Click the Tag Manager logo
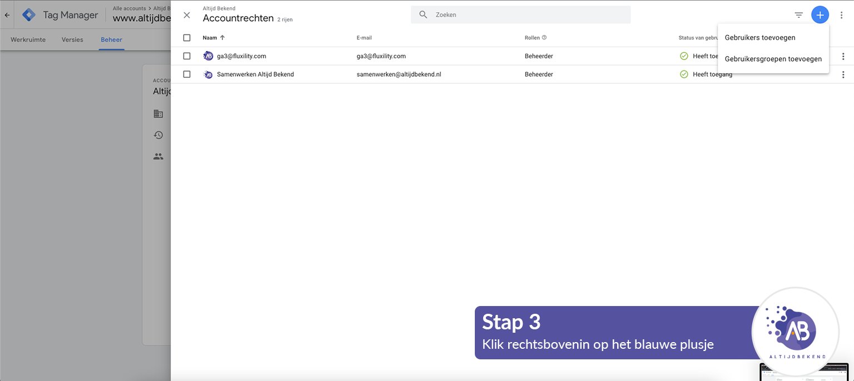 tap(28, 15)
